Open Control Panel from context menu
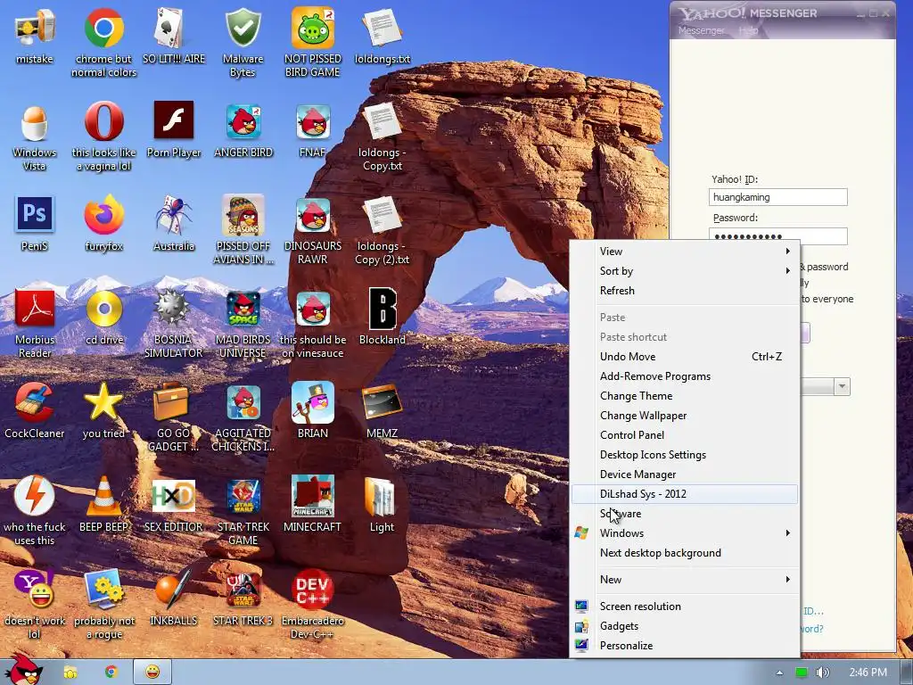 point(685,435)
